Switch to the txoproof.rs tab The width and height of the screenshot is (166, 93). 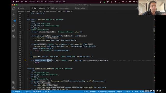pos(81,8)
